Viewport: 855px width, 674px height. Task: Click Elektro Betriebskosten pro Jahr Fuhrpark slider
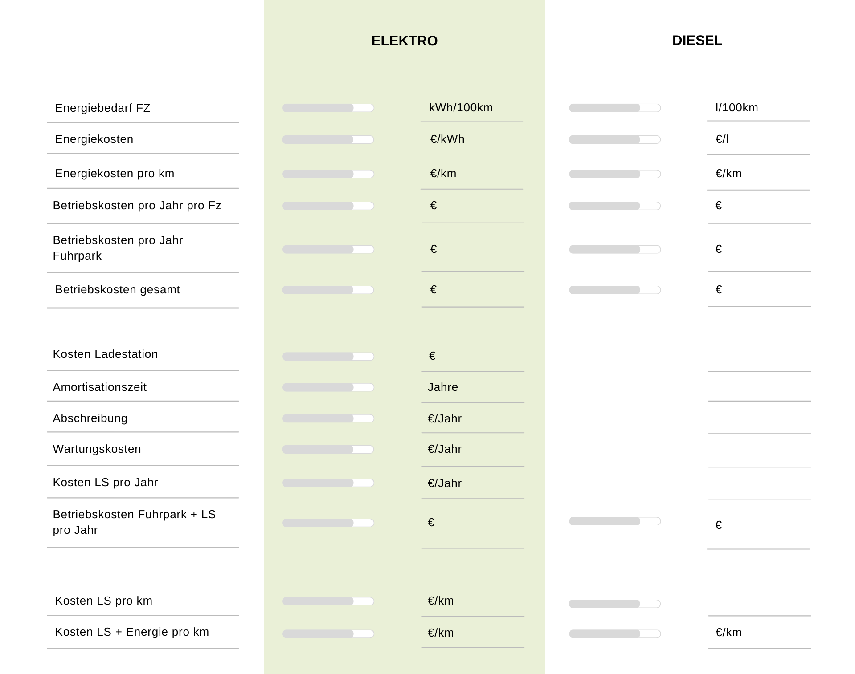pyautogui.click(x=328, y=250)
